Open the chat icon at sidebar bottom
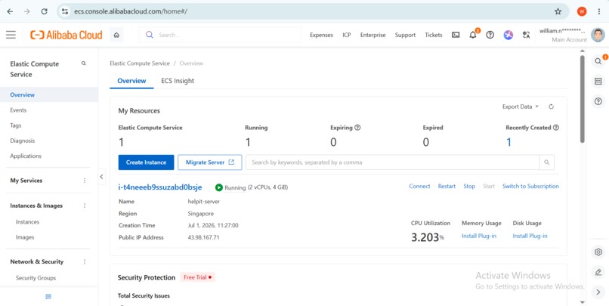Viewport: 609px width, 306px height. pyautogui.click(x=48, y=297)
